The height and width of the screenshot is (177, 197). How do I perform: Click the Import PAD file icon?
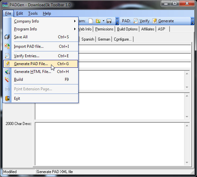click(7, 46)
